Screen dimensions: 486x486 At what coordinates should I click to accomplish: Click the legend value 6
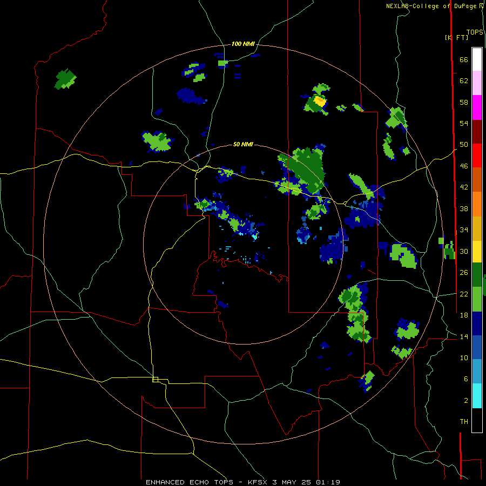[x=465, y=379]
